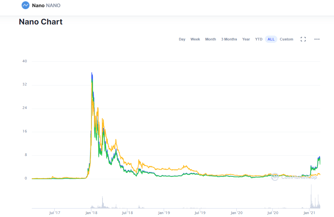Click the Jan '20 axis label

tap(236, 213)
